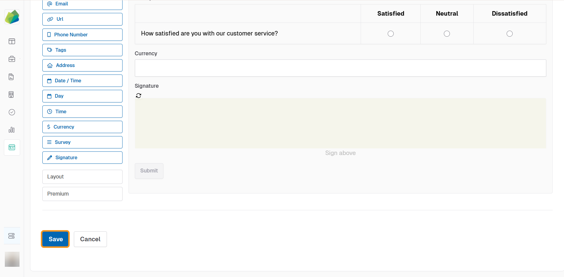Image resolution: width=564 pixels, height=277 pixels.
Task: Click the app logo in the sidebar
Action: (12, 17)
